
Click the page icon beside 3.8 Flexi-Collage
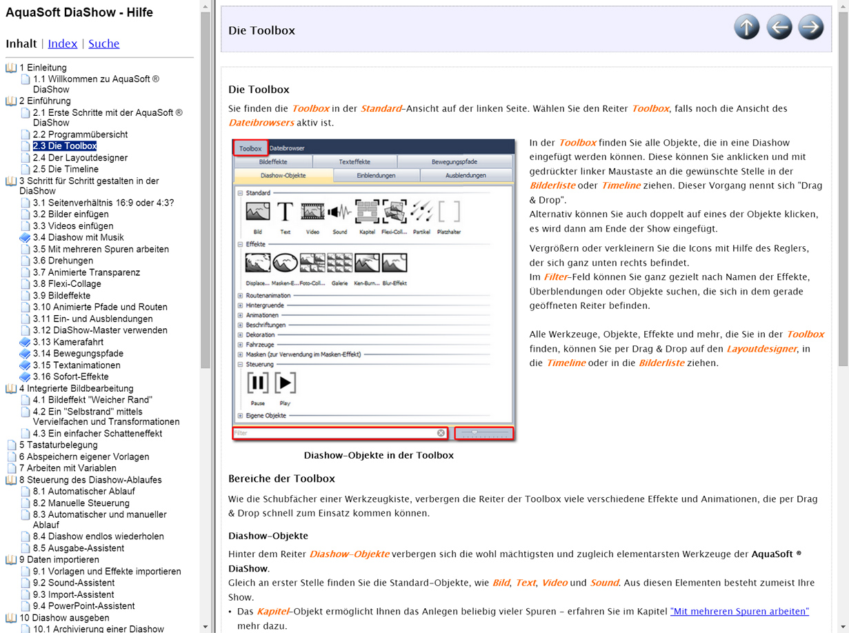26,284
